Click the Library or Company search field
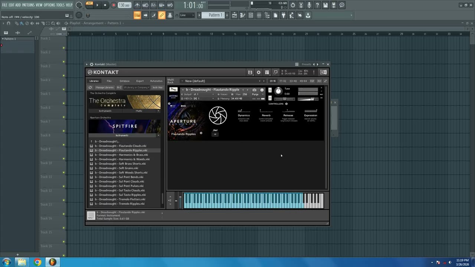 [x=137, y=88]
